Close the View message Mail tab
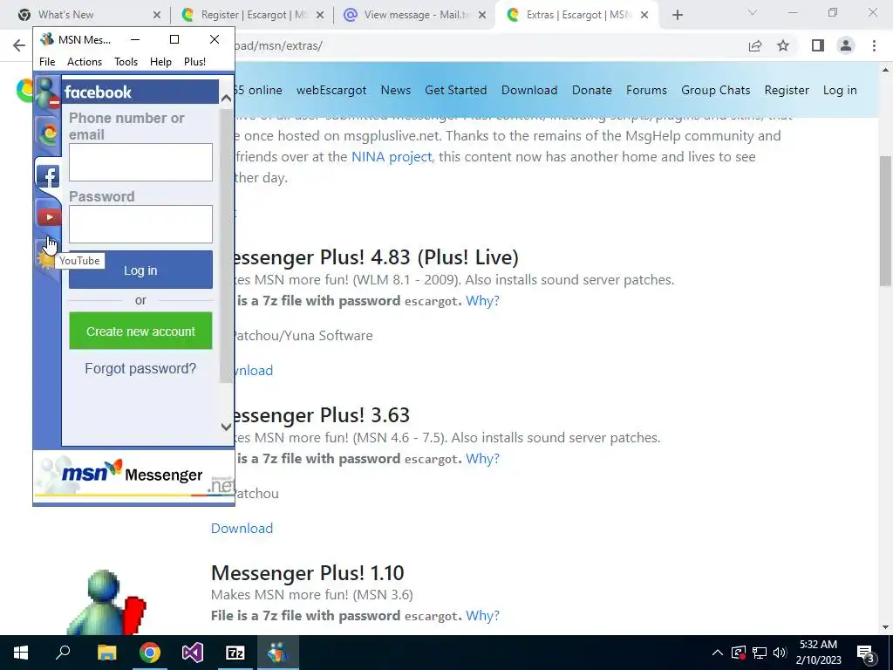The image size is (893, 670). 481,15
